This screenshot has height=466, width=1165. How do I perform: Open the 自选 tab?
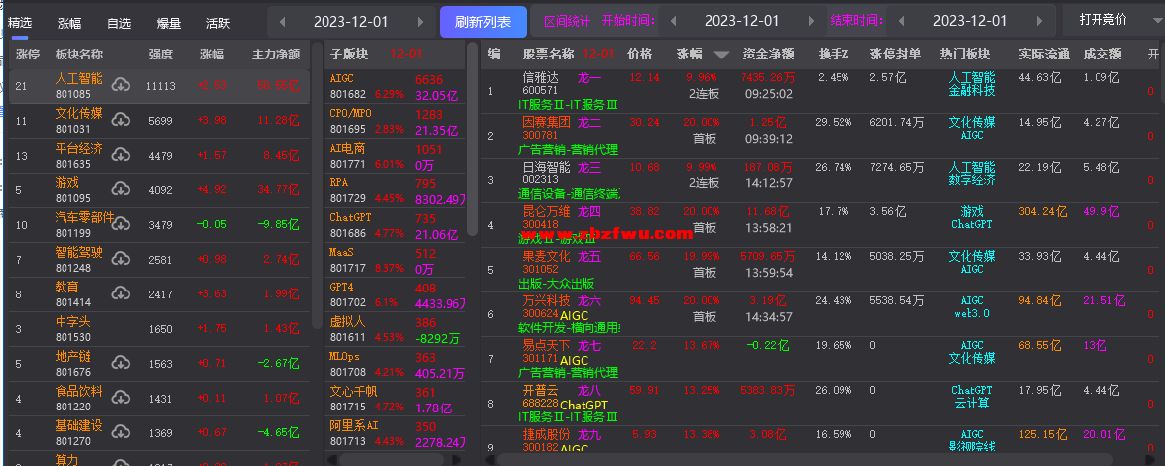pos(119,23)
